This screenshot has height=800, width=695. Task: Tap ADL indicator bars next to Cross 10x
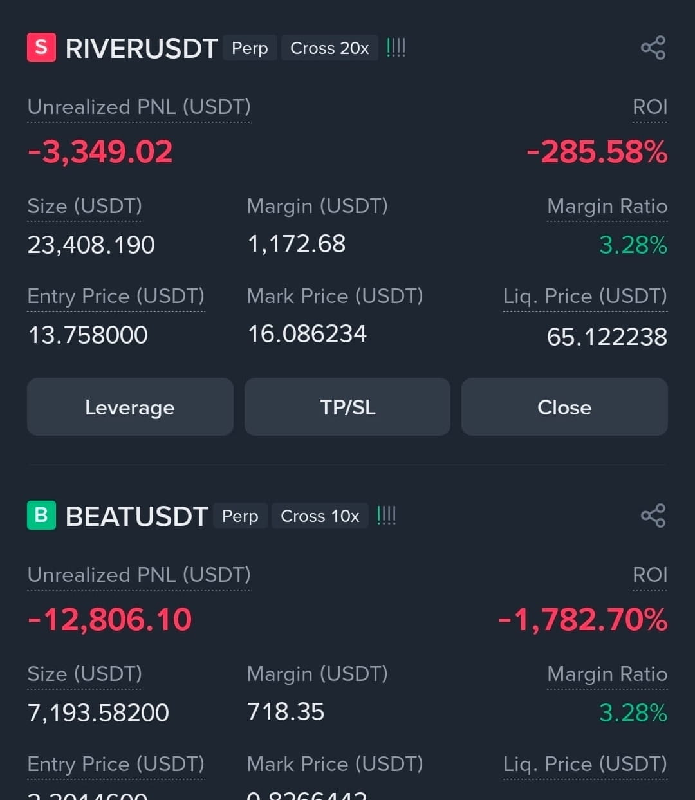[x=386, y=516]
